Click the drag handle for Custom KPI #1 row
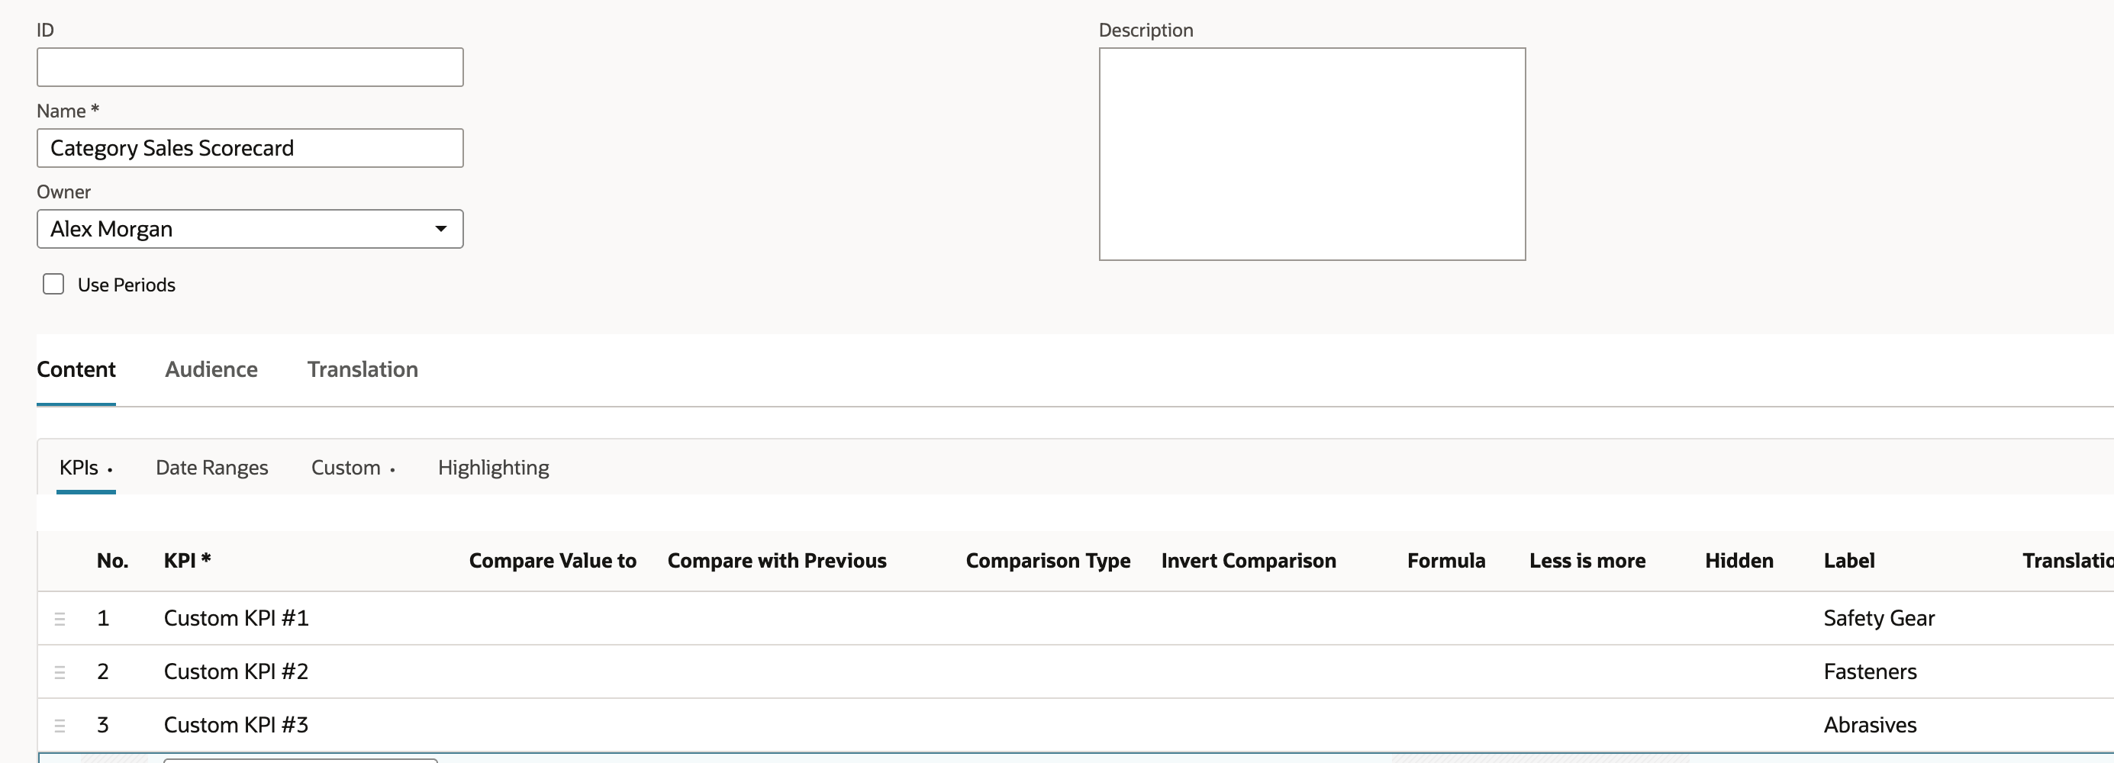The image size is (2114, 763). pos(60,619)
